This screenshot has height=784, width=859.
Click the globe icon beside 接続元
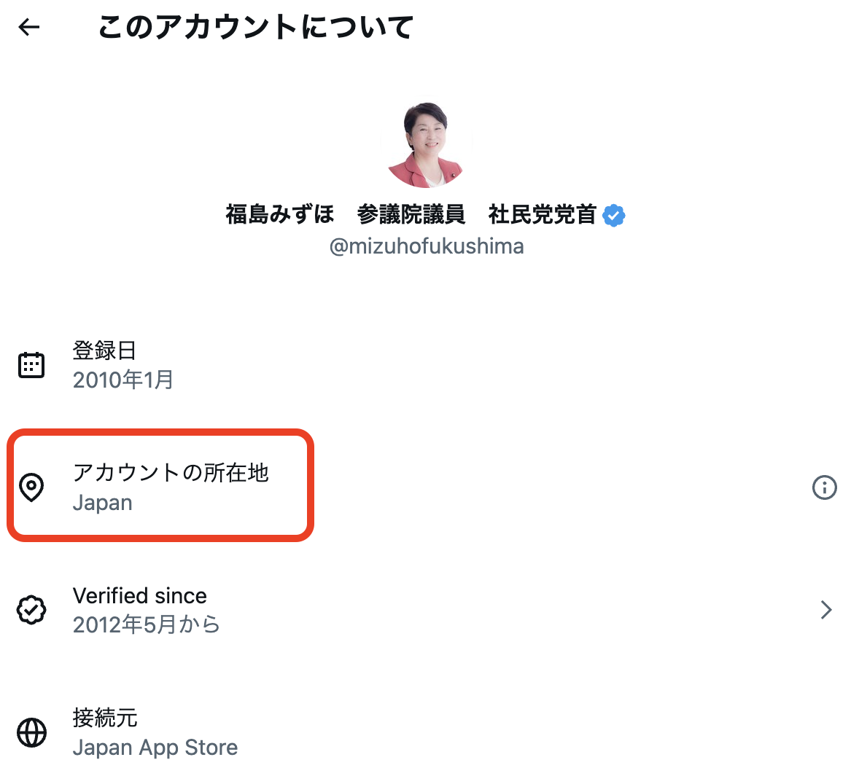point(31,732)
